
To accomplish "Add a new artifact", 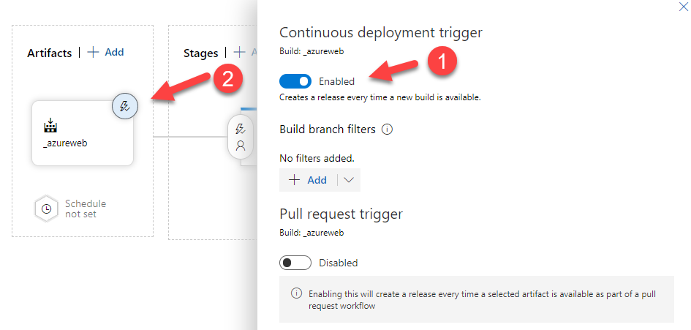I will point(106,52).
